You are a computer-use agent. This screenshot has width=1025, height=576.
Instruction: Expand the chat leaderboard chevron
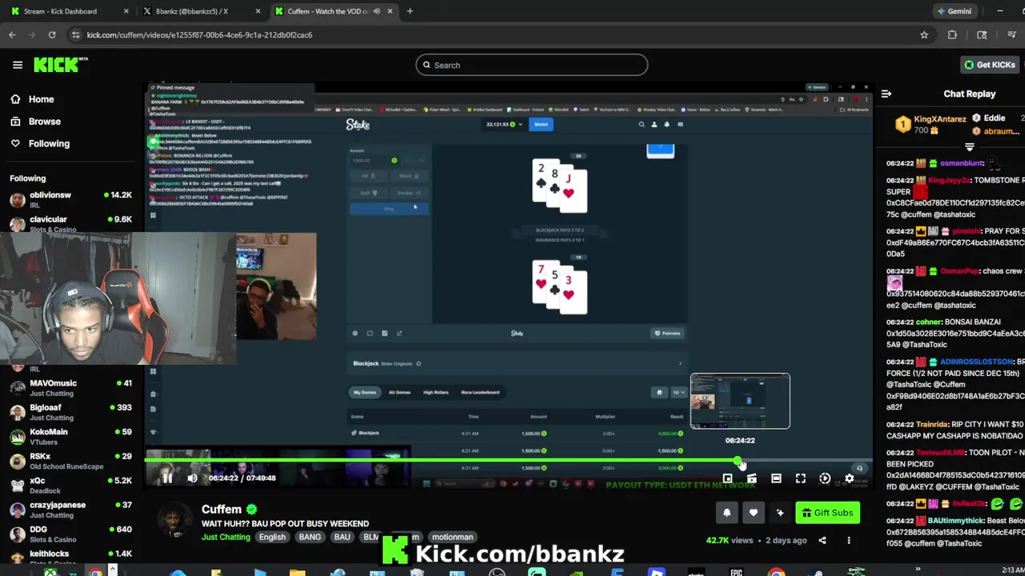(970, 147)
